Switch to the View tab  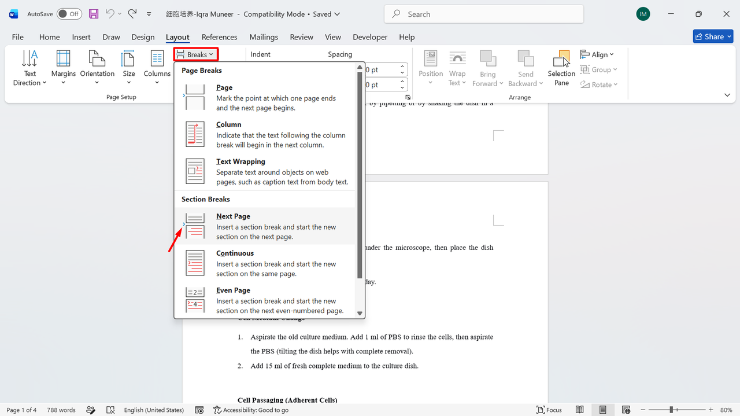point(333,37)
